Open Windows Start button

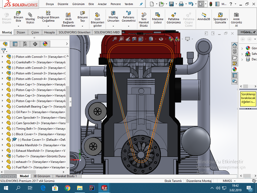point(6,188)
